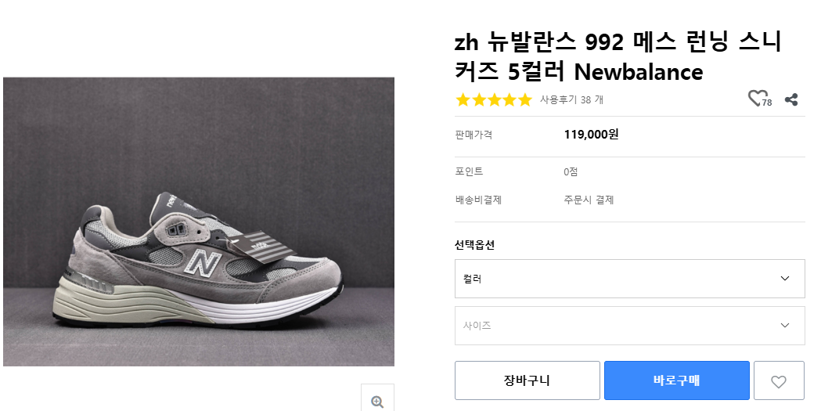
Task: Click the wishlist heart button next to 바로구매
Action: pyautogui.click(x=778, y=381)
